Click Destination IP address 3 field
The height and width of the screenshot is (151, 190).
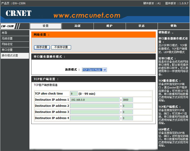pos(95,112)
